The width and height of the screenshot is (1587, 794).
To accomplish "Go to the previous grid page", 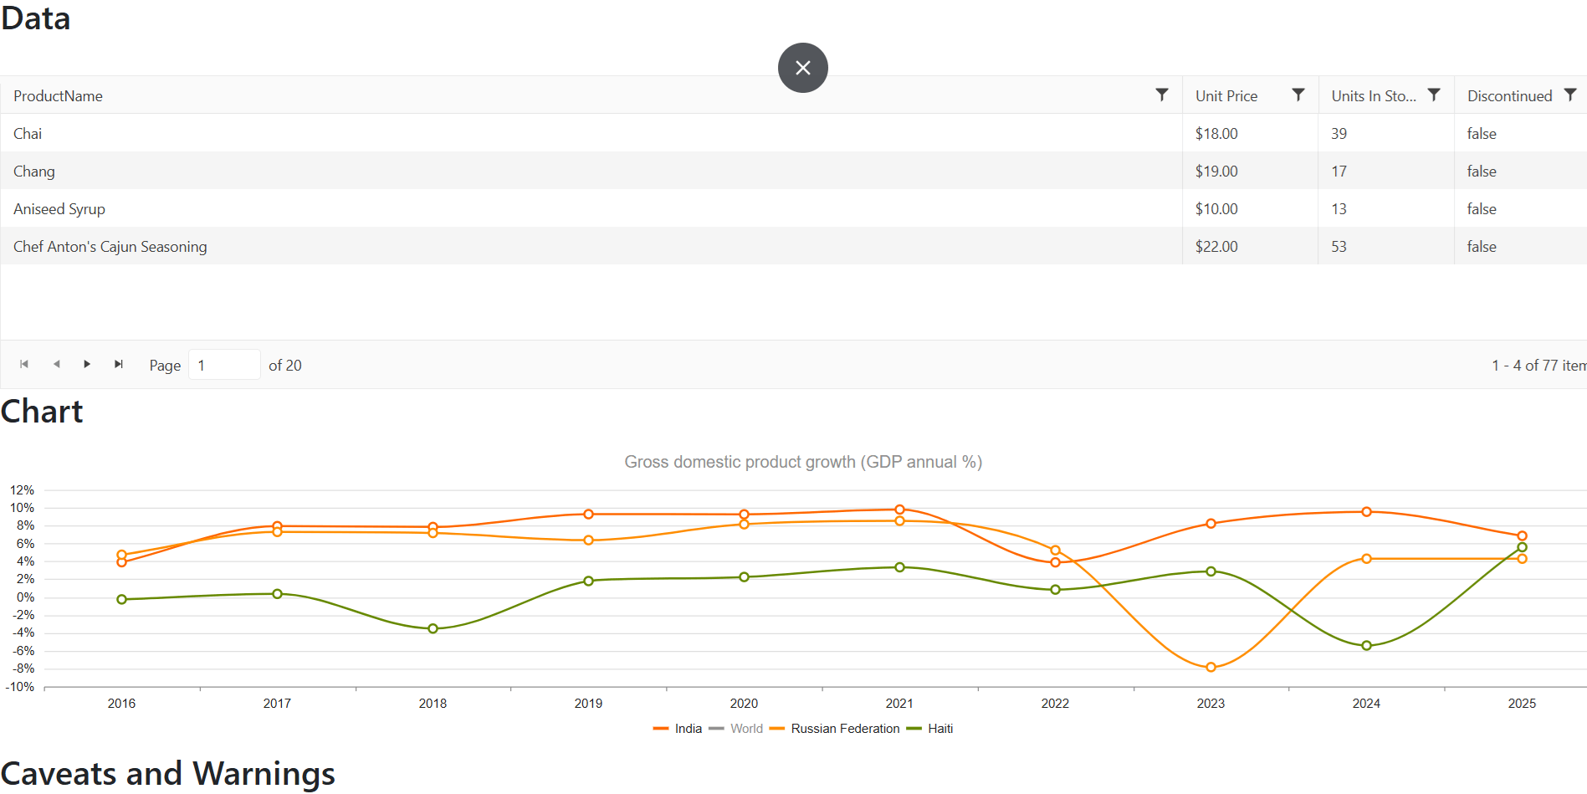I will click(56, 365).
